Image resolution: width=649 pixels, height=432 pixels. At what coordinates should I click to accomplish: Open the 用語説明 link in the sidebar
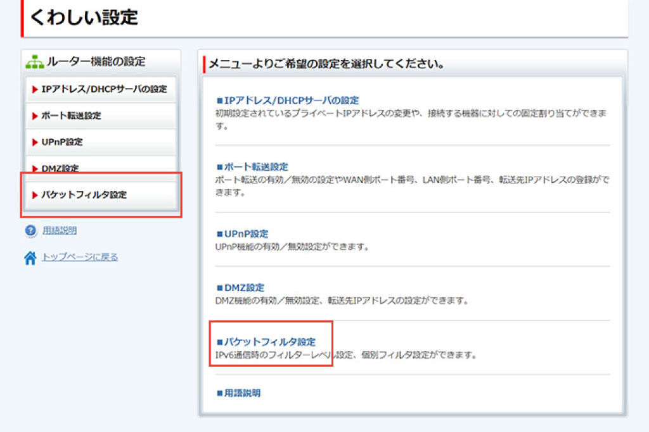tap(60, 231)
